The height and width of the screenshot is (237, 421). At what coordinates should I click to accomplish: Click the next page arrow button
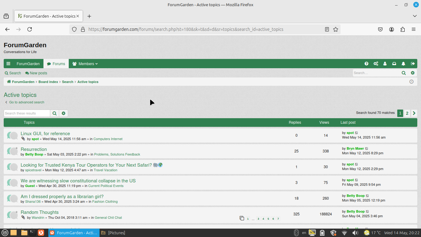[x=414, y=113]
